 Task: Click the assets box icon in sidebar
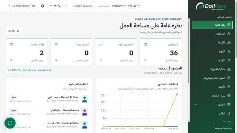pos(229,87)
